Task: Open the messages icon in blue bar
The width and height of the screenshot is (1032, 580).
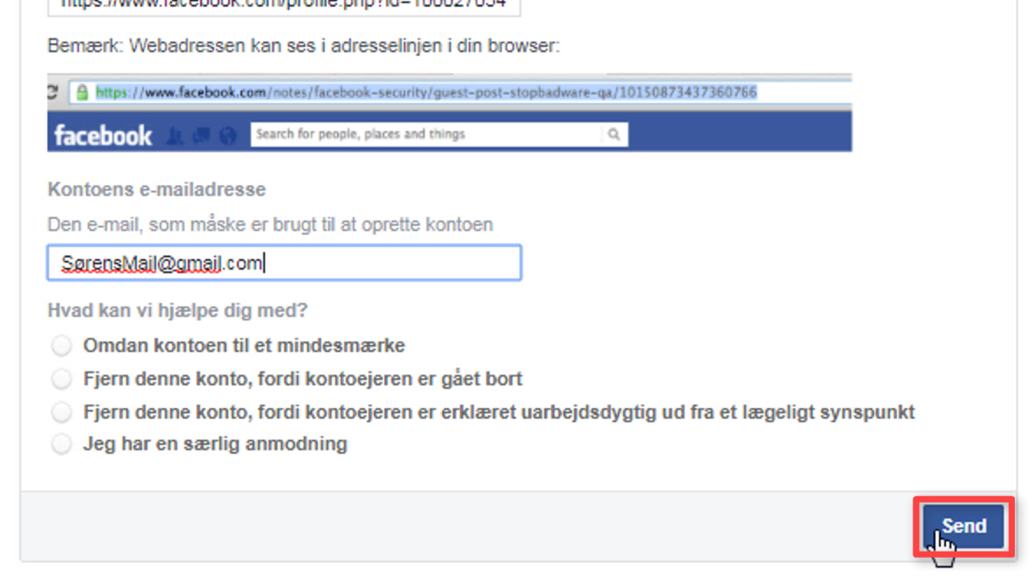Action: coord(202,135)
